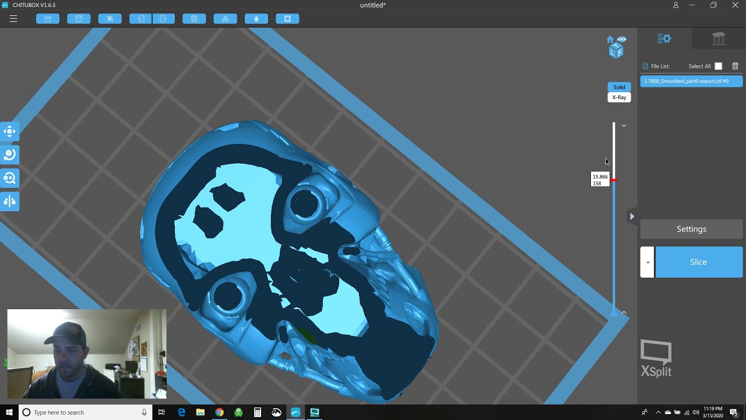Screen dimensions: 746x420
Task: Switch to X-Ray view mode
Action: 619,97
